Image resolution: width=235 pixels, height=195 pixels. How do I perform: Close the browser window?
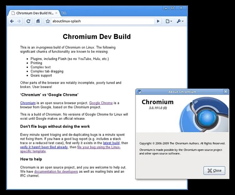coord(181,8)
